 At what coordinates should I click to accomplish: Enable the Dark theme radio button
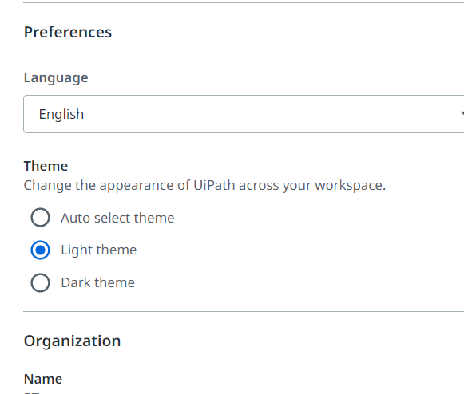coord(40,282)
